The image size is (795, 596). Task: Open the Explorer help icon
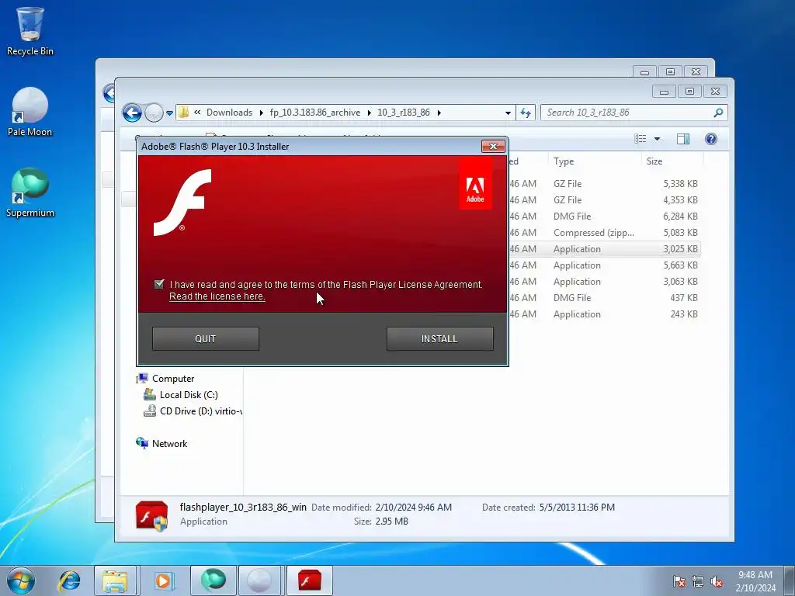coord(711,139)
